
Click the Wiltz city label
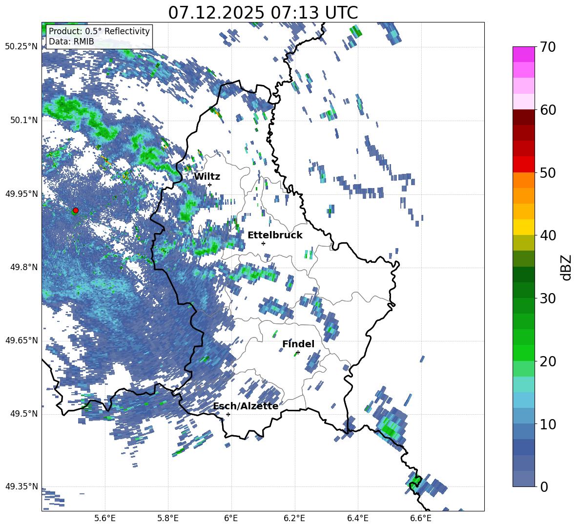click(207, 177)
